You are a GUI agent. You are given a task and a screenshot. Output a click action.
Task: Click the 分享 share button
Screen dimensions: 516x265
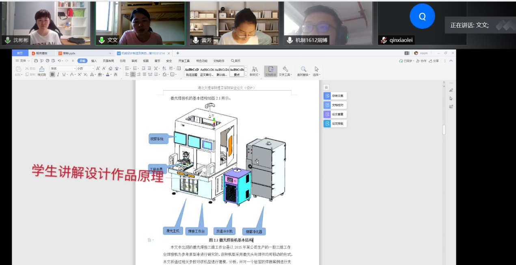point(434,61)
